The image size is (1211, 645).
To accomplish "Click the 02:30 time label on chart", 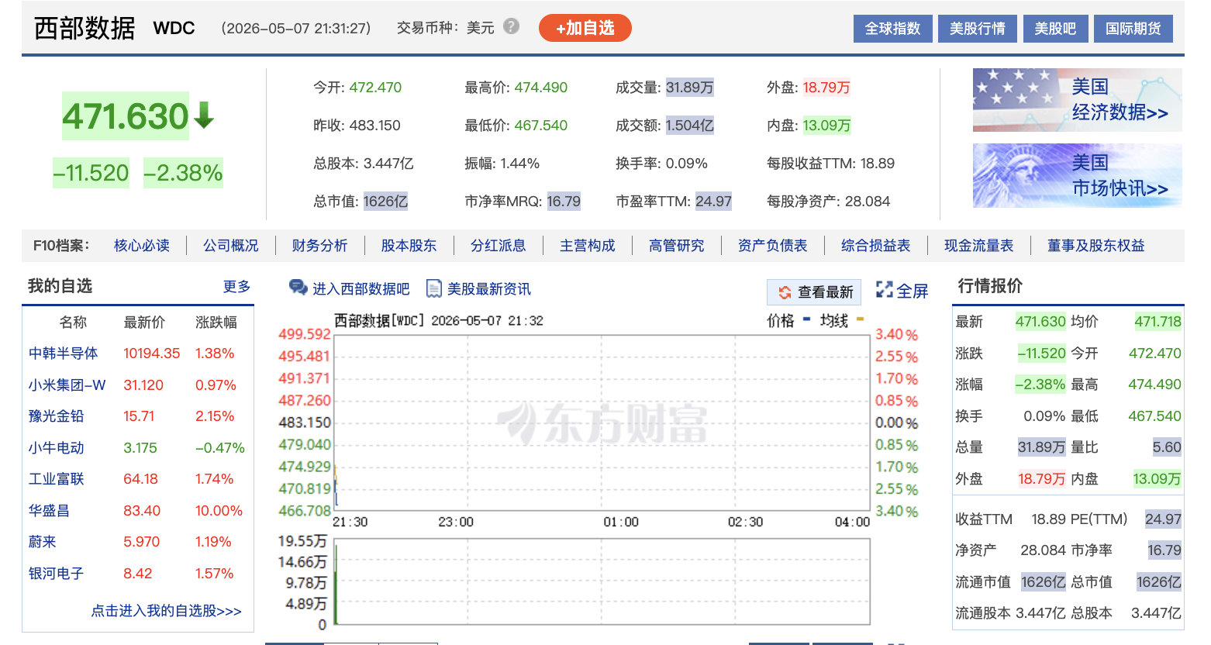I will pyautogui.click(x=745, y=523).
